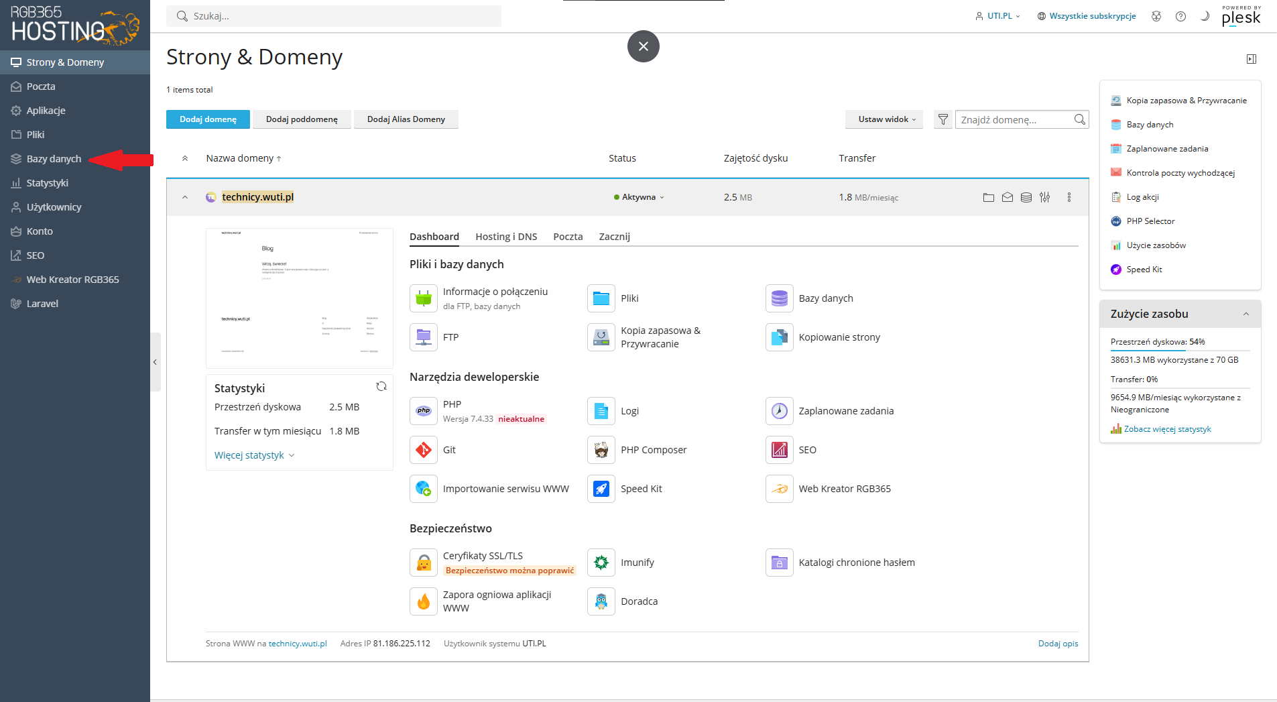Open Kopiowanie strony icon
This screenshot has height=702, width=1277.
[780, 337]
